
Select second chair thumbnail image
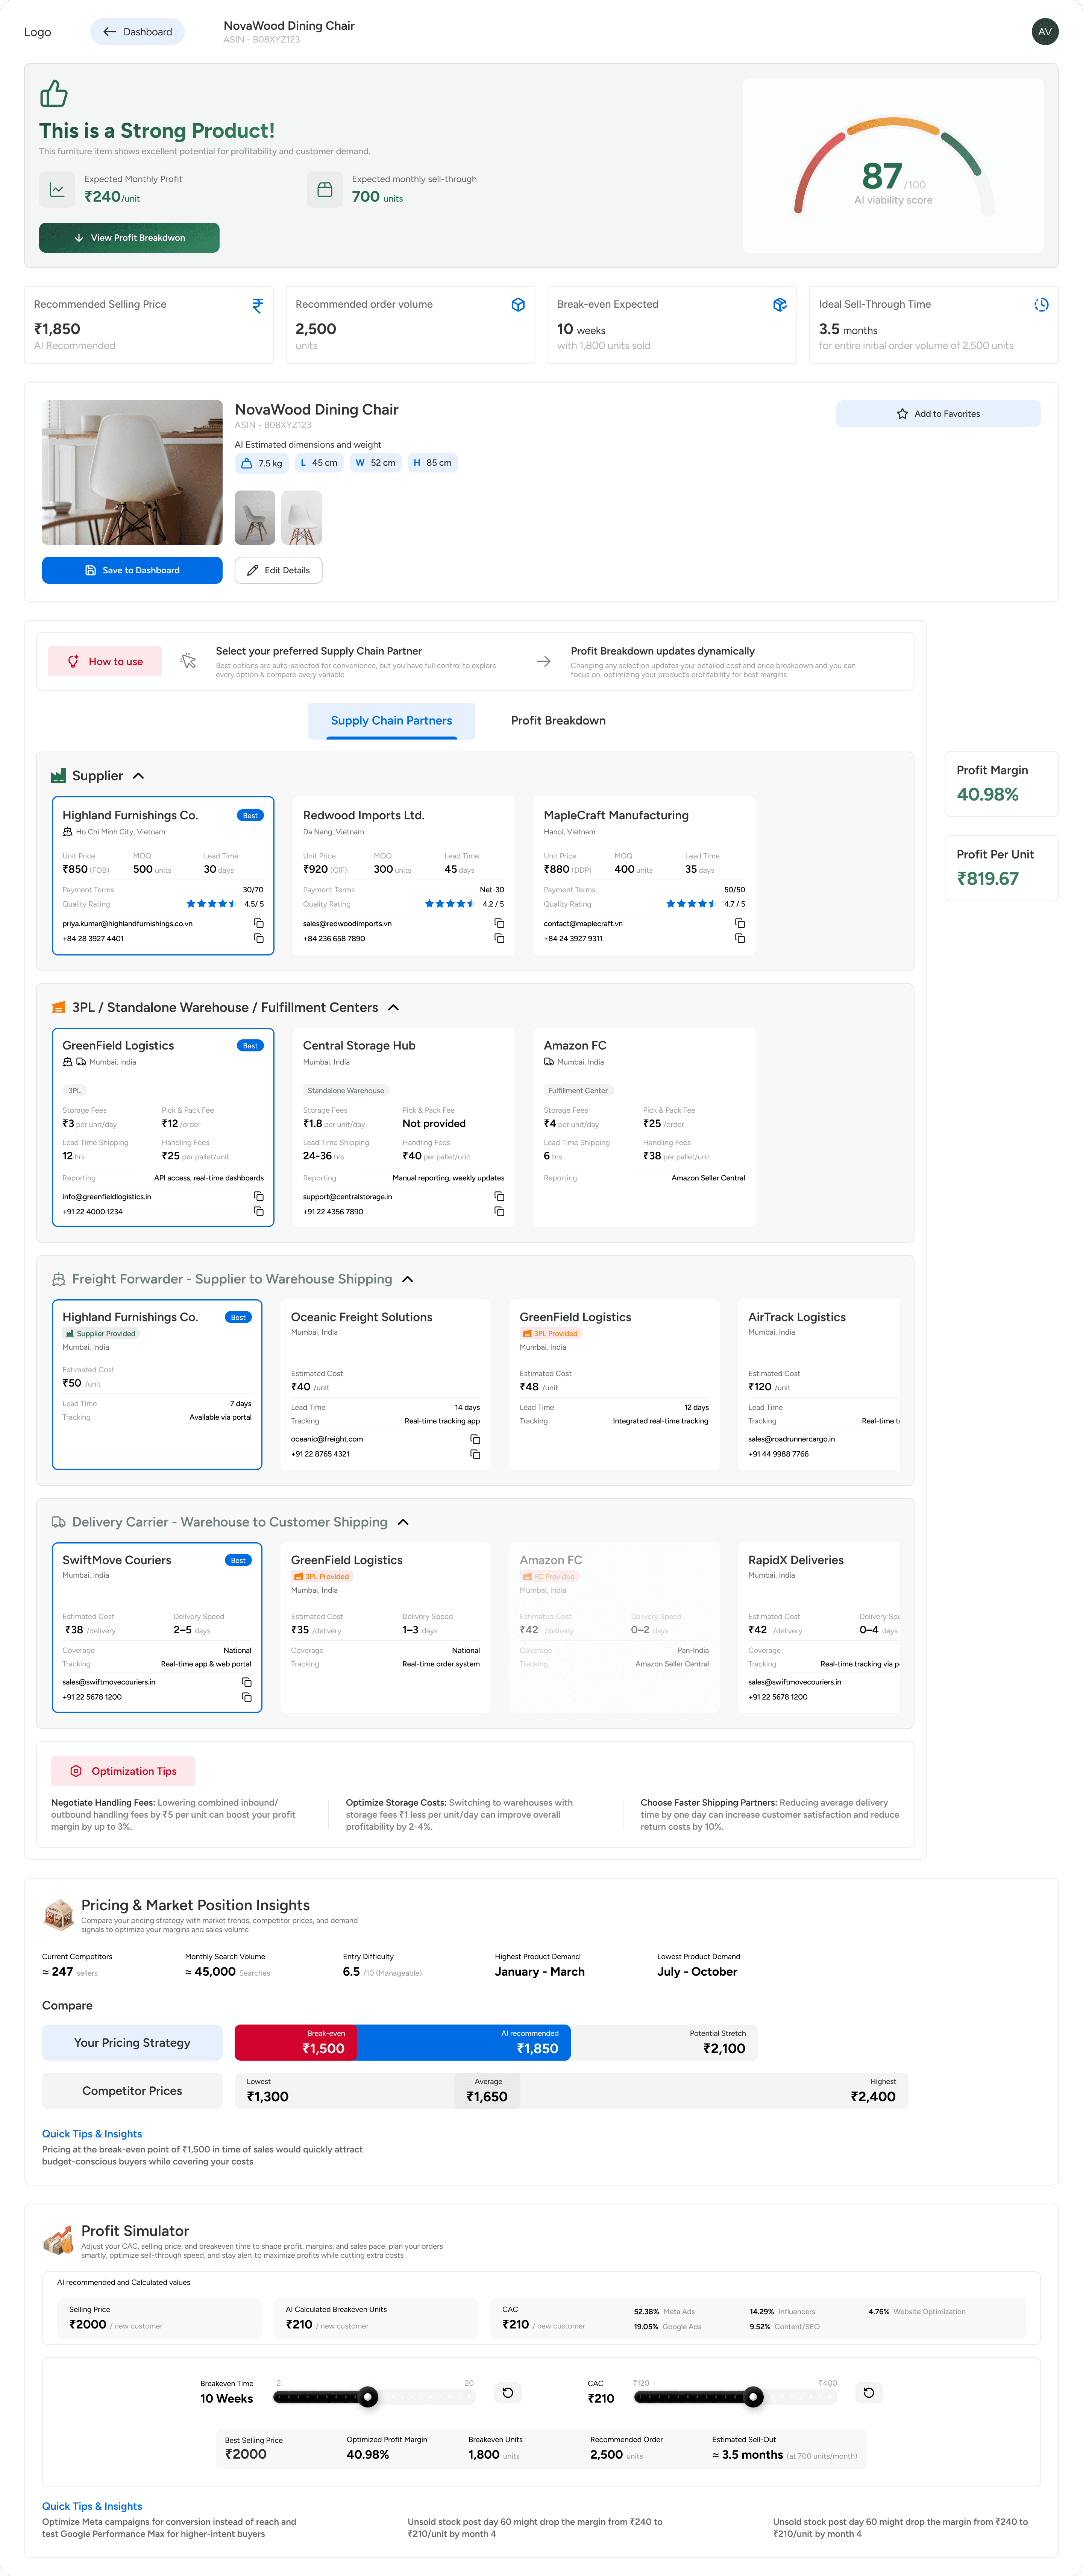tap(301, 517)
